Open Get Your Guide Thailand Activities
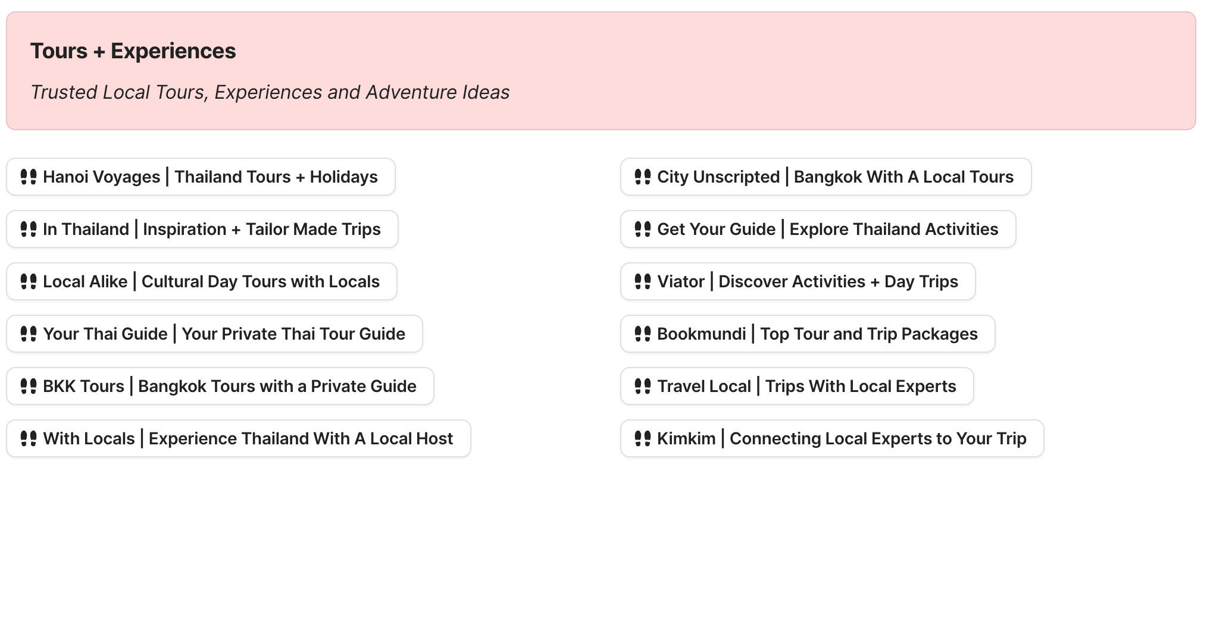This screenshot has height=621, width=1207. pos(827,229)
